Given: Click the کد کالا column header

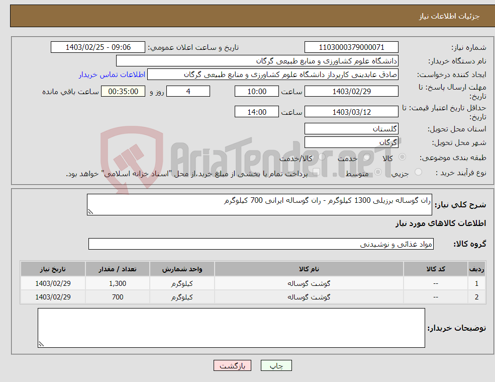Looking at the screenshot, I should [x=436, y=269].
